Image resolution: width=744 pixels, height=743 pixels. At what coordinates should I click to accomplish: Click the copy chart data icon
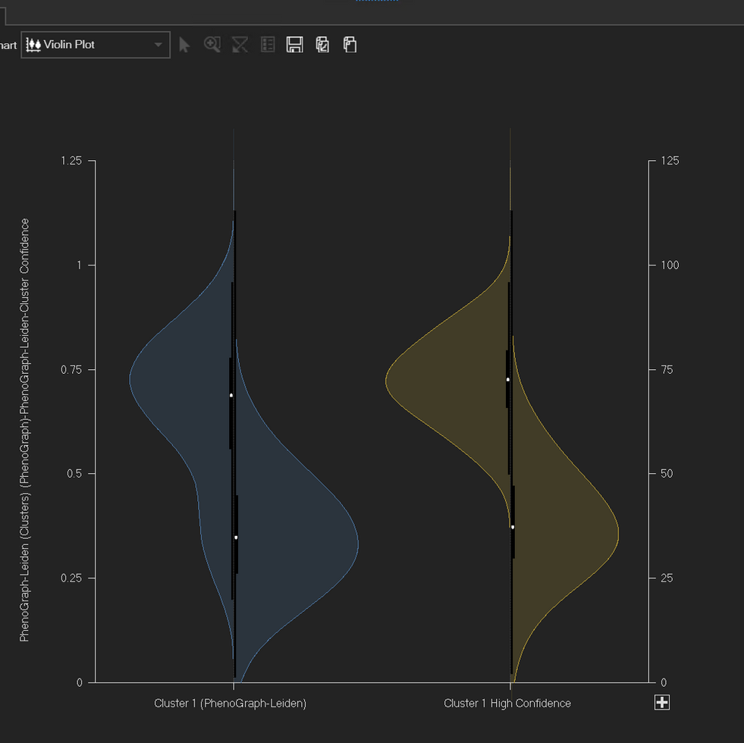(350, 45)
